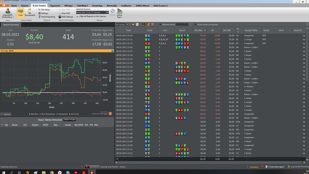
Task: Open HUD Settings
Action: pyautogui.click(x=66, y=17)
